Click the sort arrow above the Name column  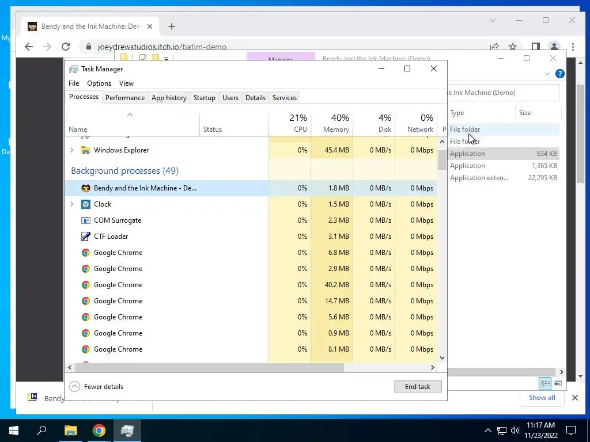coord(130,115)
